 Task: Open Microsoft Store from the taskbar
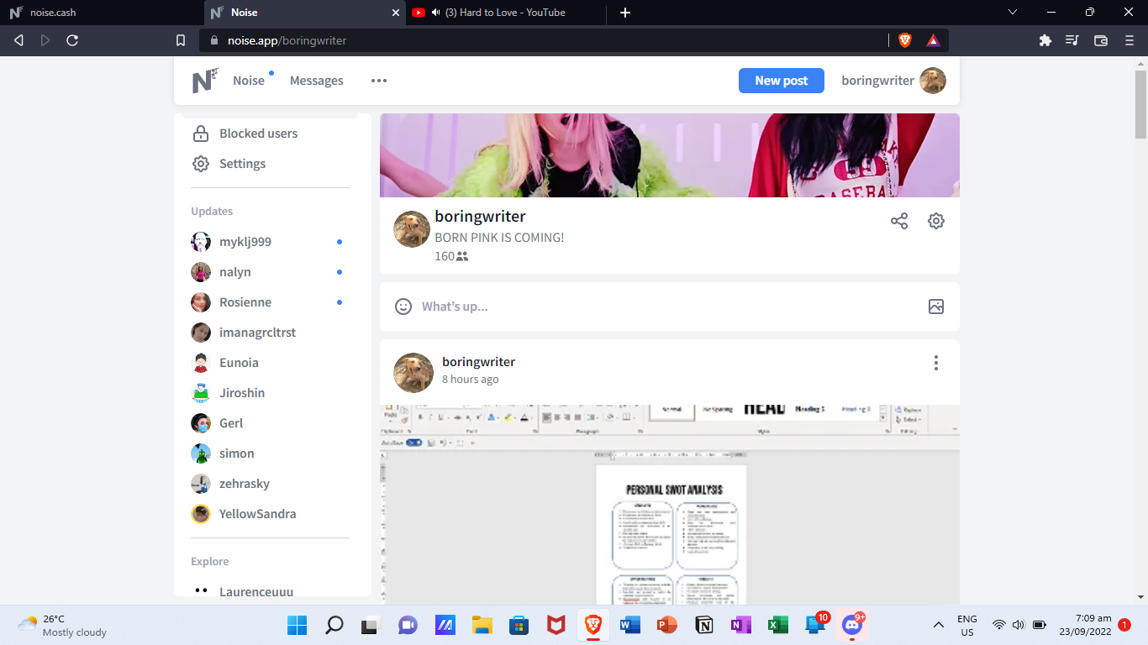click(x=519, y=625)
